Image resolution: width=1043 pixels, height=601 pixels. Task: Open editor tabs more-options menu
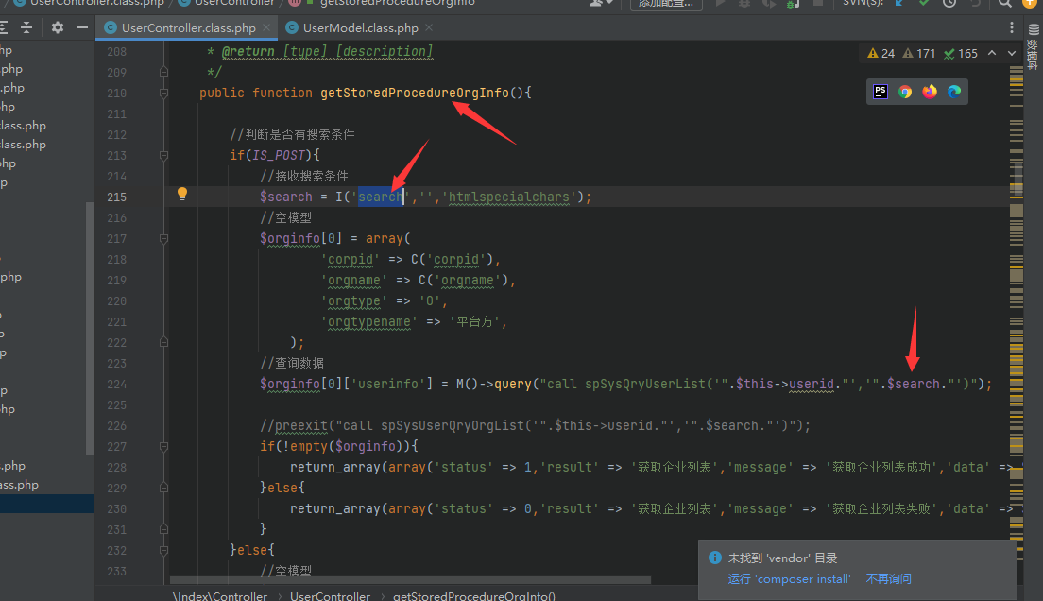click(x=1012, y=27)
